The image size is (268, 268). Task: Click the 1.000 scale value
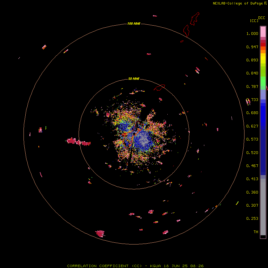coord(252,33)
